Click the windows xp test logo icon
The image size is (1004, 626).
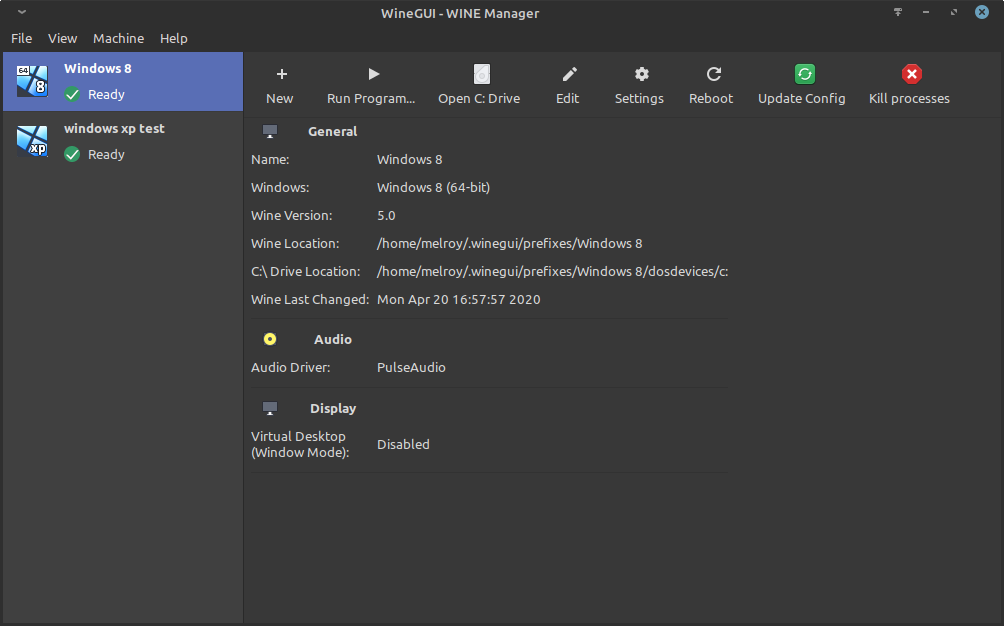click(32, 141)
